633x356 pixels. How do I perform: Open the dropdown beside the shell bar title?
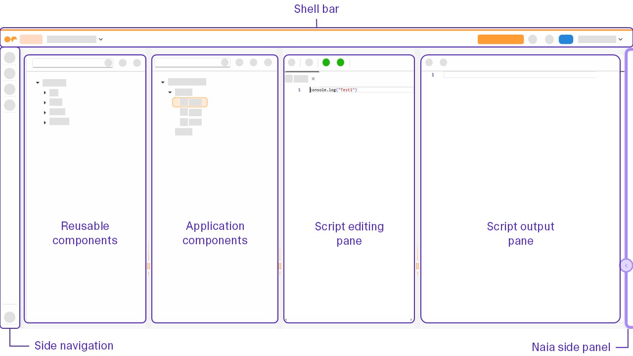click(x=101, y=39)
